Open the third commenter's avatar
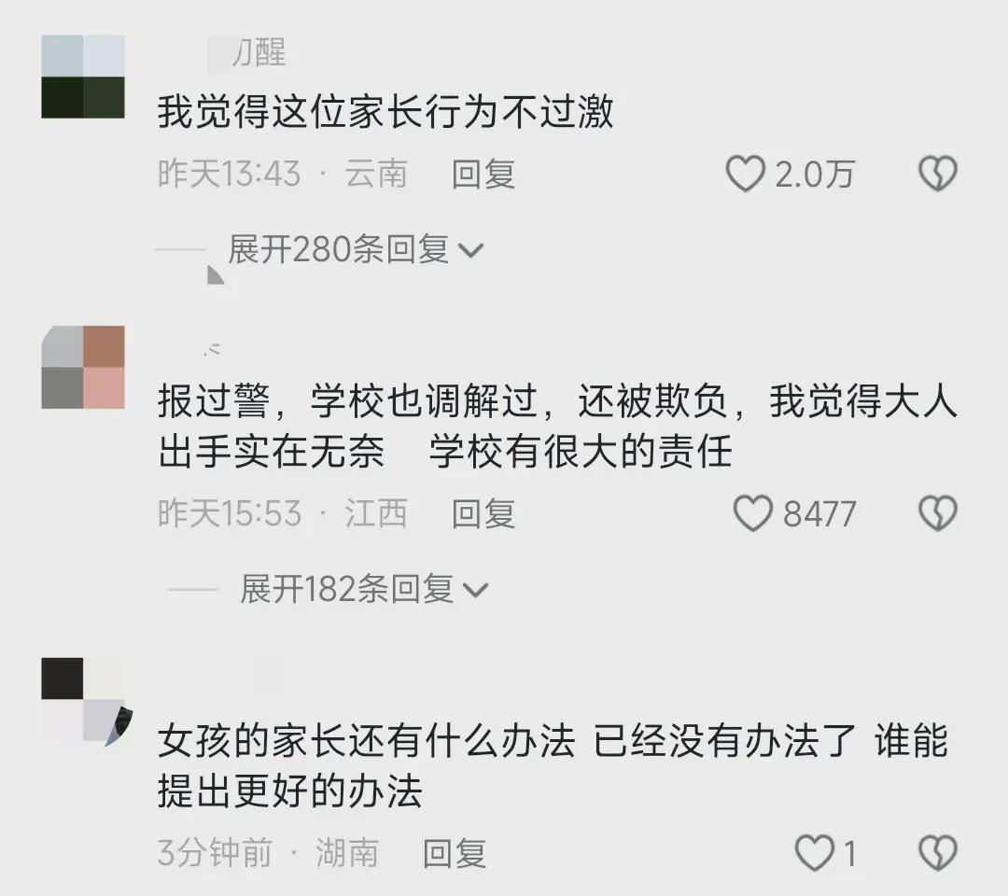 [85, 699]
